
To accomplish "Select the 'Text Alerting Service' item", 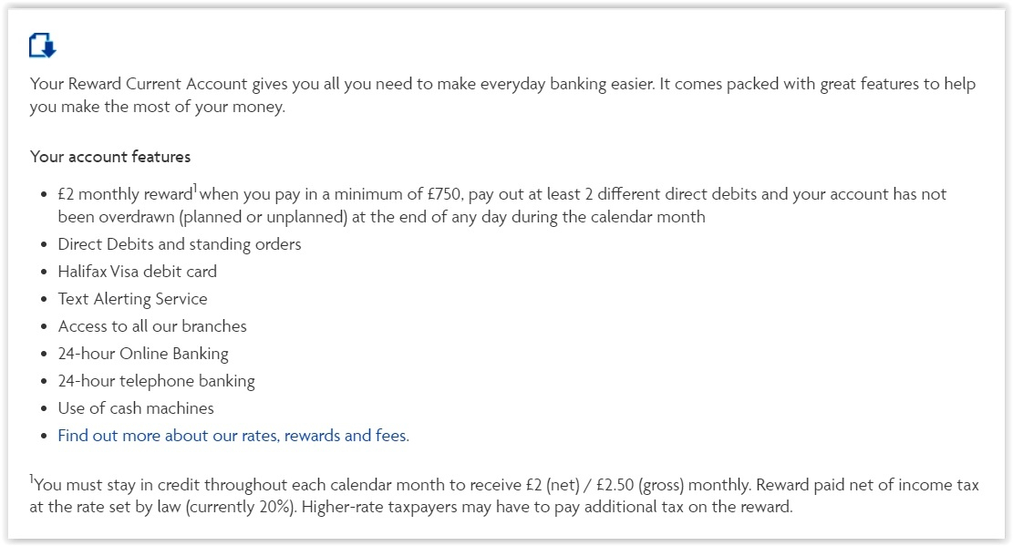I will pos(132,299).
